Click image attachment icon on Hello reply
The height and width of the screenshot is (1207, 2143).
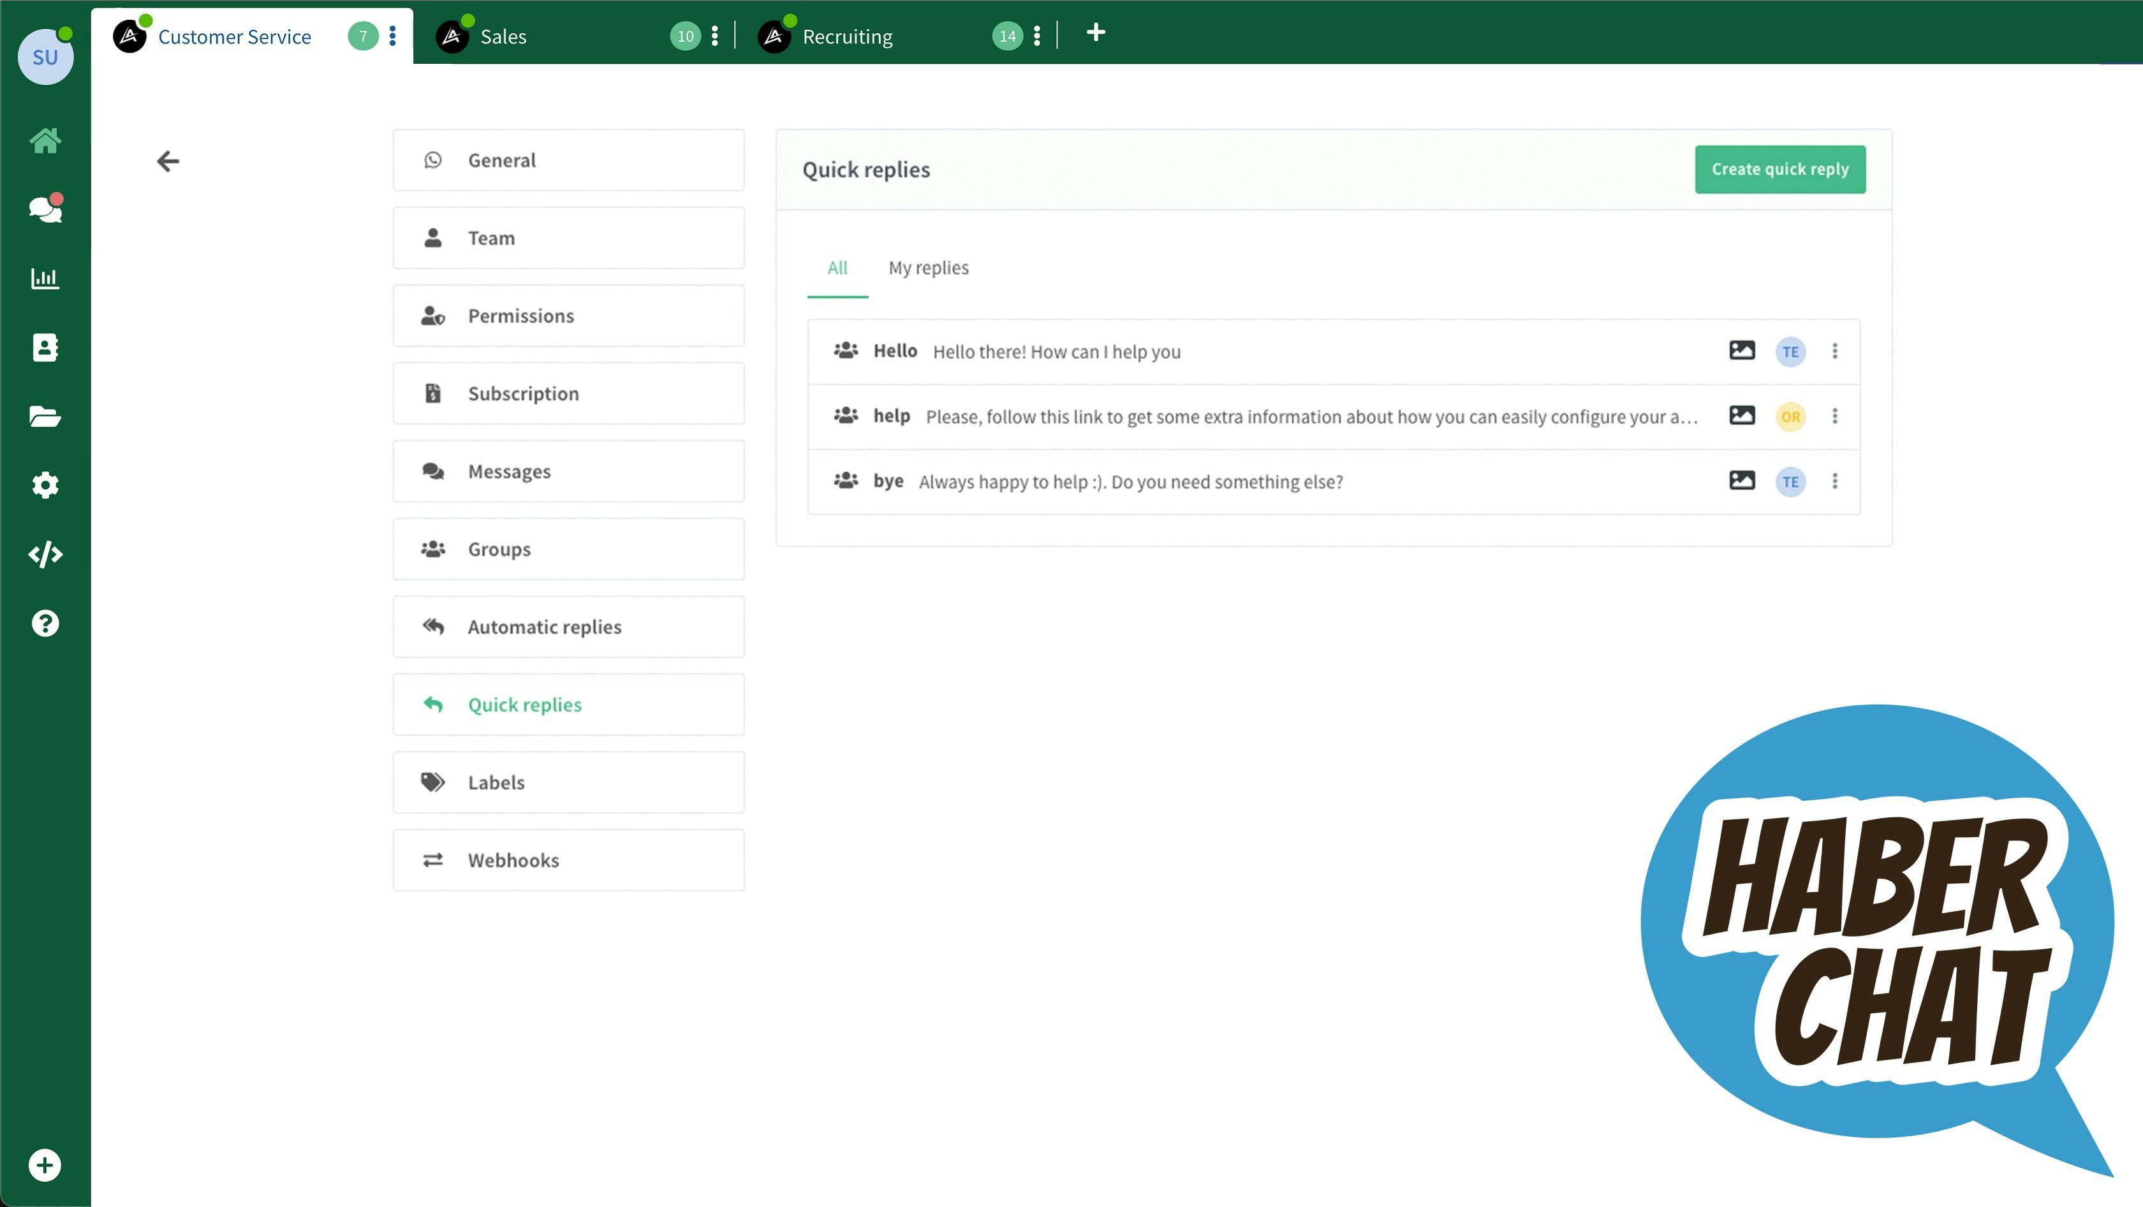1741,350
